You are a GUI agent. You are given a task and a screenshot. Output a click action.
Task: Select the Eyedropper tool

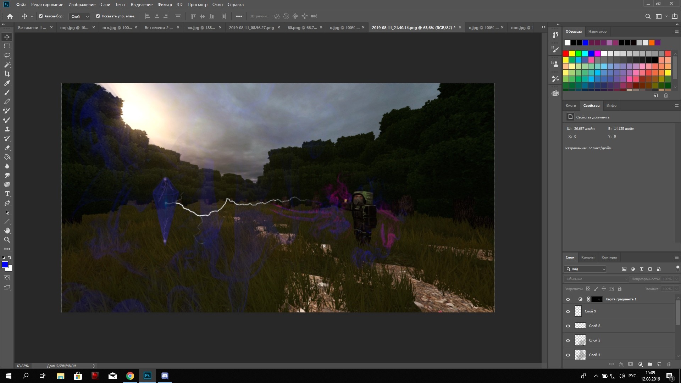point(7,83)
